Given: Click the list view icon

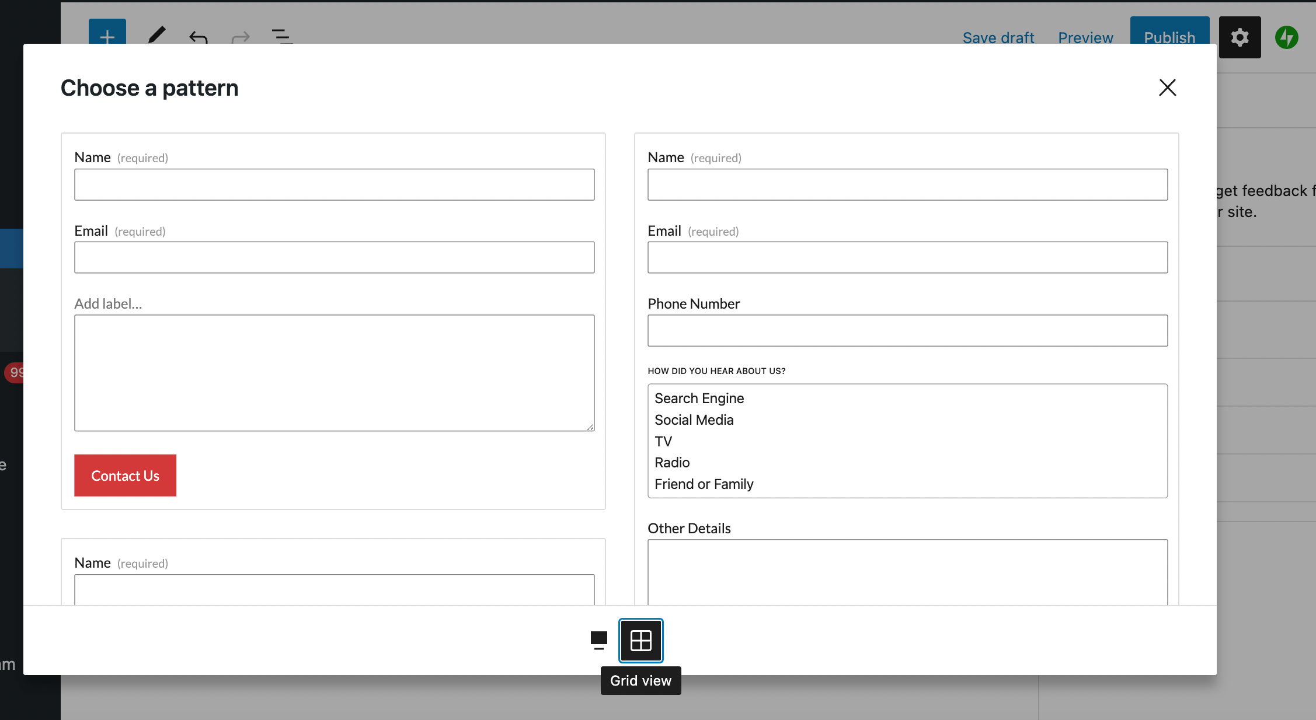Looking at the screenshot, I should [x=600, y=640].
